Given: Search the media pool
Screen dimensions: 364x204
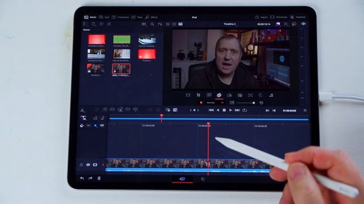Looking at the screenshot, I should tap(152, 24).
